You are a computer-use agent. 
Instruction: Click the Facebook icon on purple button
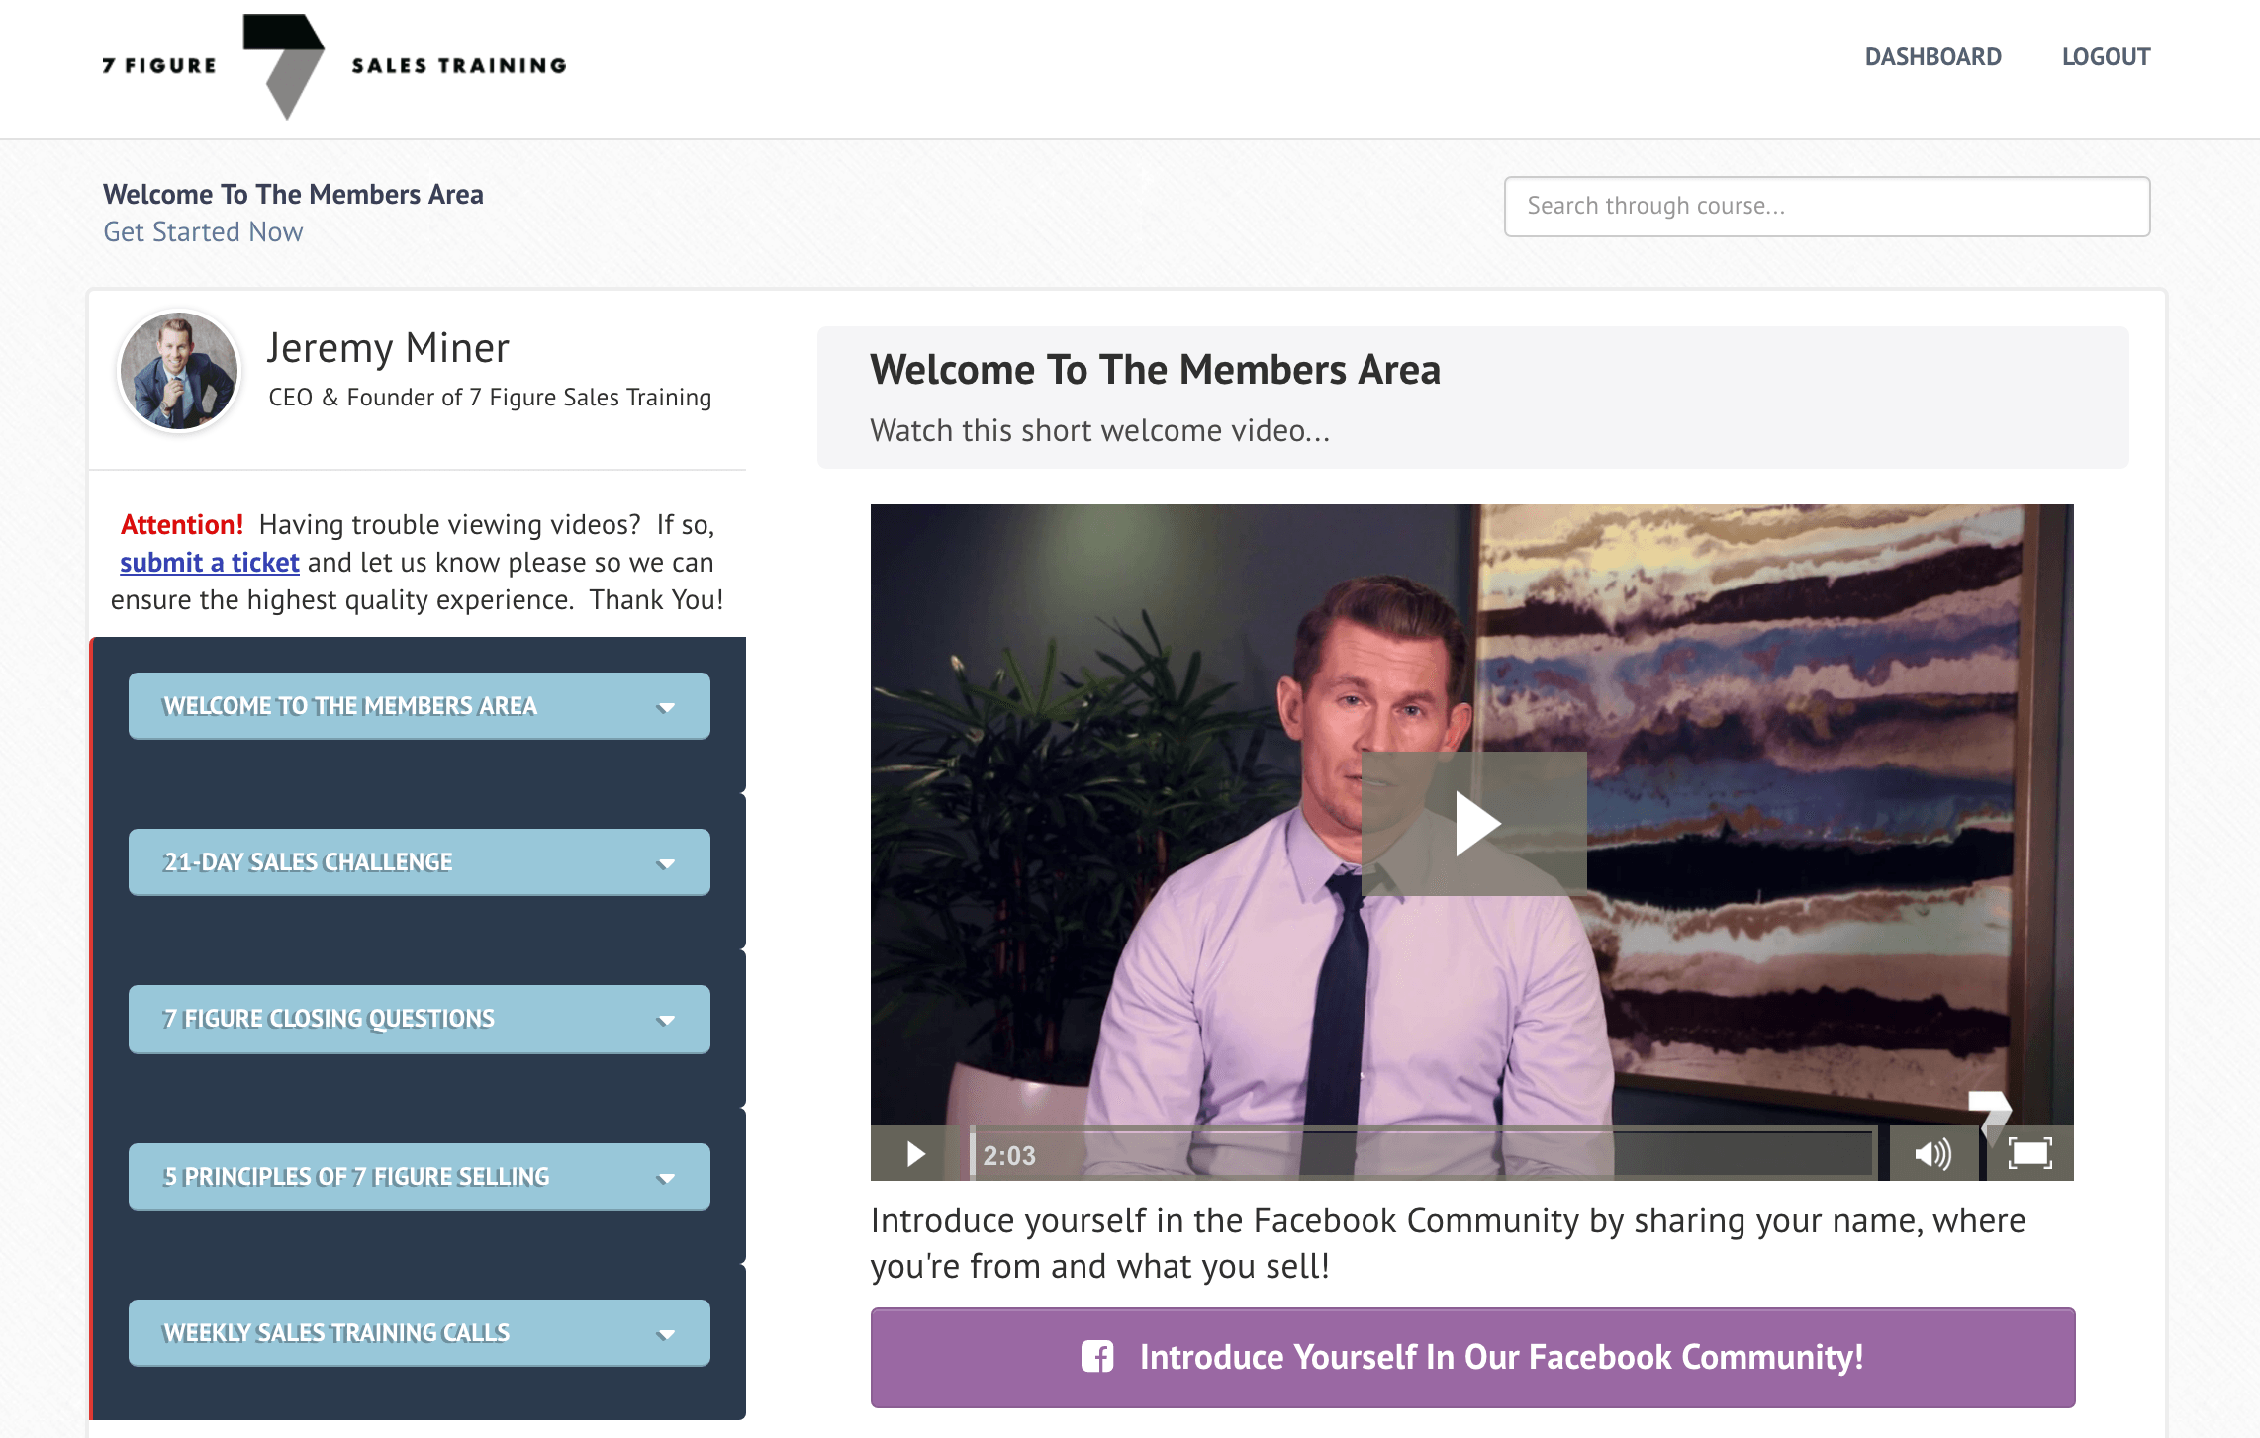pos(1097,1357)
